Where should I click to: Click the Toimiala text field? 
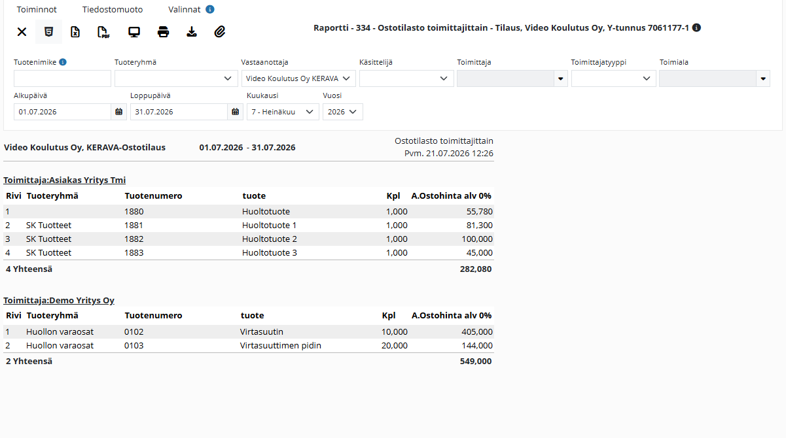(708, 78)
